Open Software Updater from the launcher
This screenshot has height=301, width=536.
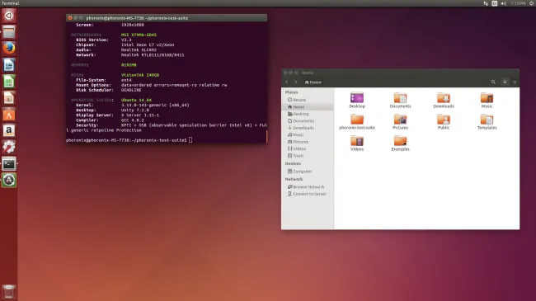coord(9,180)
